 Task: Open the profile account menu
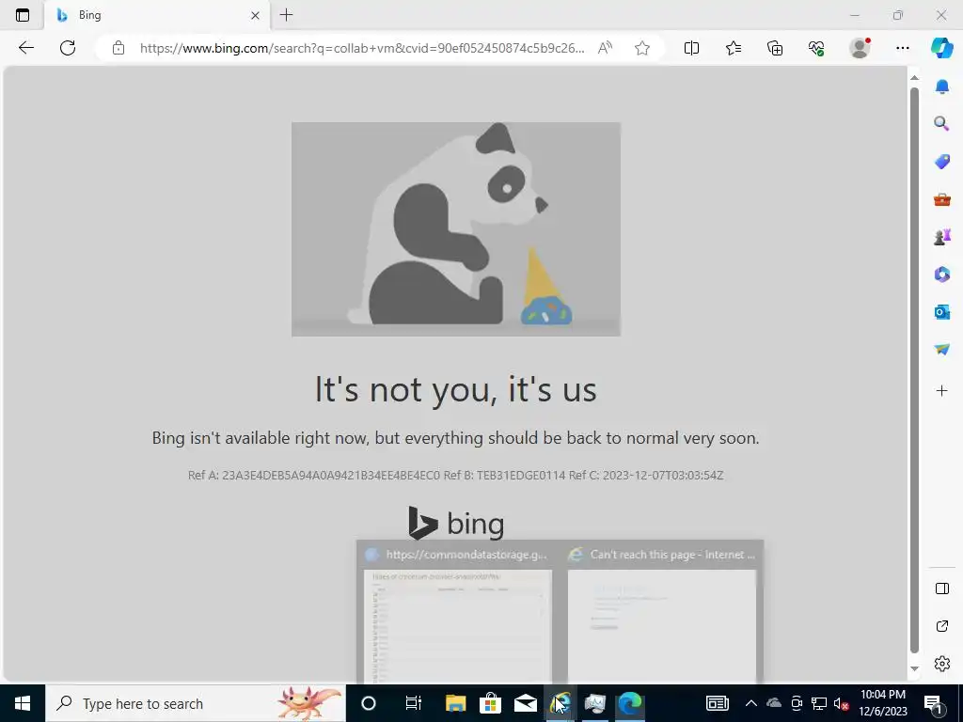(x=860, y=48)
